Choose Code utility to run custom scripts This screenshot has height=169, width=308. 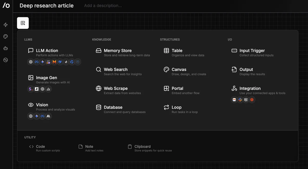(44, 148)
